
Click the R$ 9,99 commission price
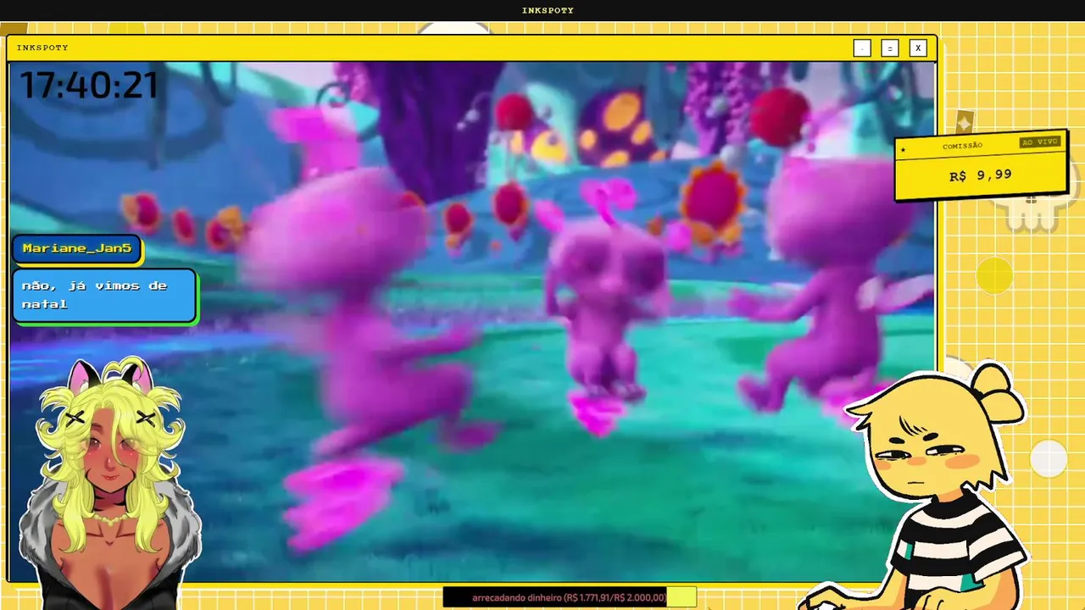tap(980, 175)
